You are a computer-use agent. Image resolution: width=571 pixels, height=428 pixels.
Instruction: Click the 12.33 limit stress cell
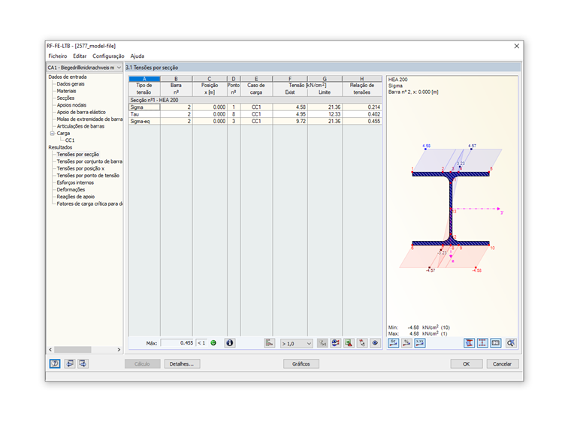325,114
